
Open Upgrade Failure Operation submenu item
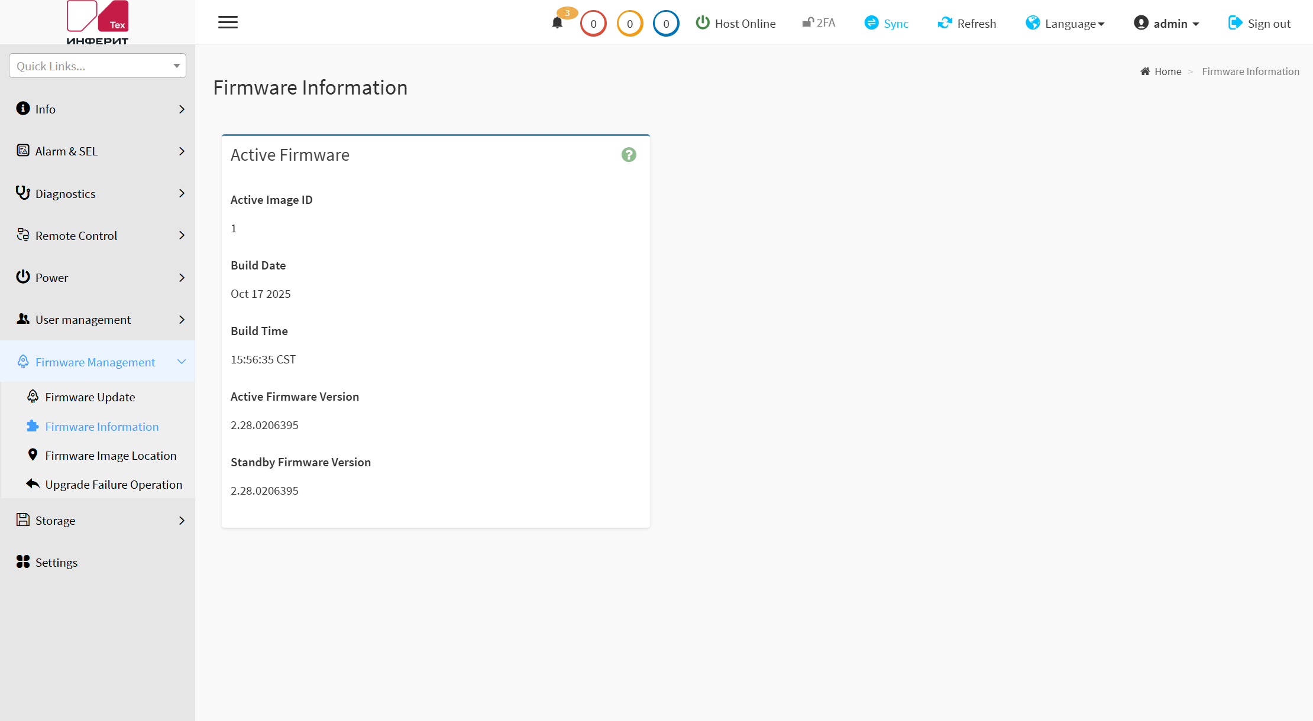[98, 485]
